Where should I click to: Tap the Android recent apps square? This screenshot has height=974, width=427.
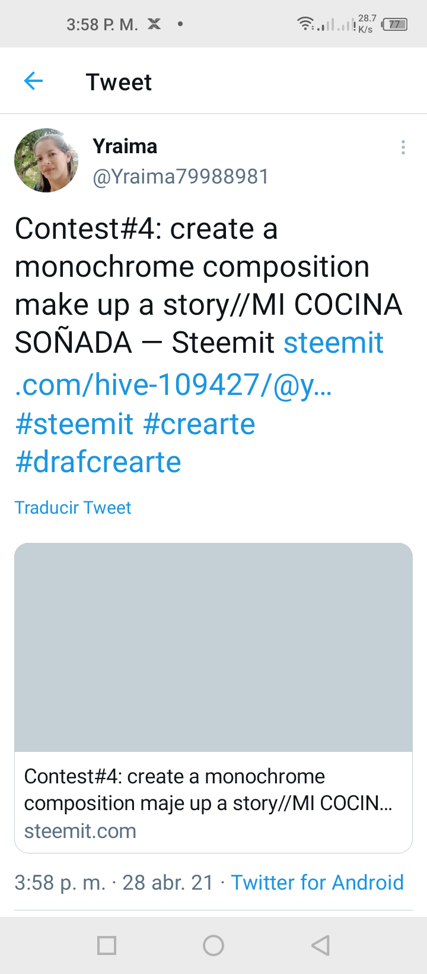click(x=107, y=945)
